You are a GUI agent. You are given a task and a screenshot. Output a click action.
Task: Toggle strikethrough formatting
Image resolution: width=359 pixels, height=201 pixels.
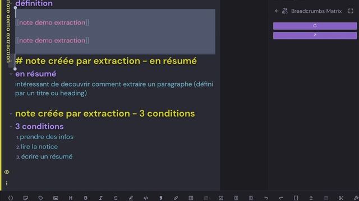(x=116, y=198)
